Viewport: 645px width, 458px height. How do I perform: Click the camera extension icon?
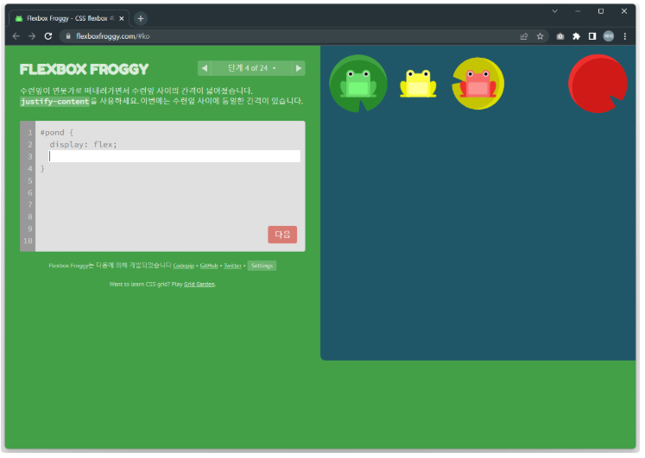pos(560,36)
